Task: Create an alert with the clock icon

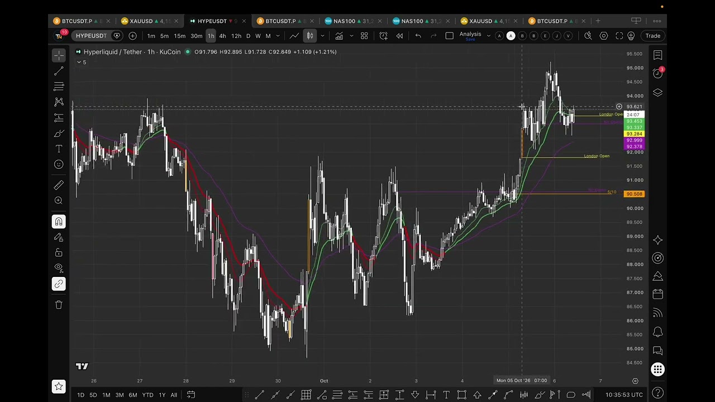Action: (x=383, y=36)
